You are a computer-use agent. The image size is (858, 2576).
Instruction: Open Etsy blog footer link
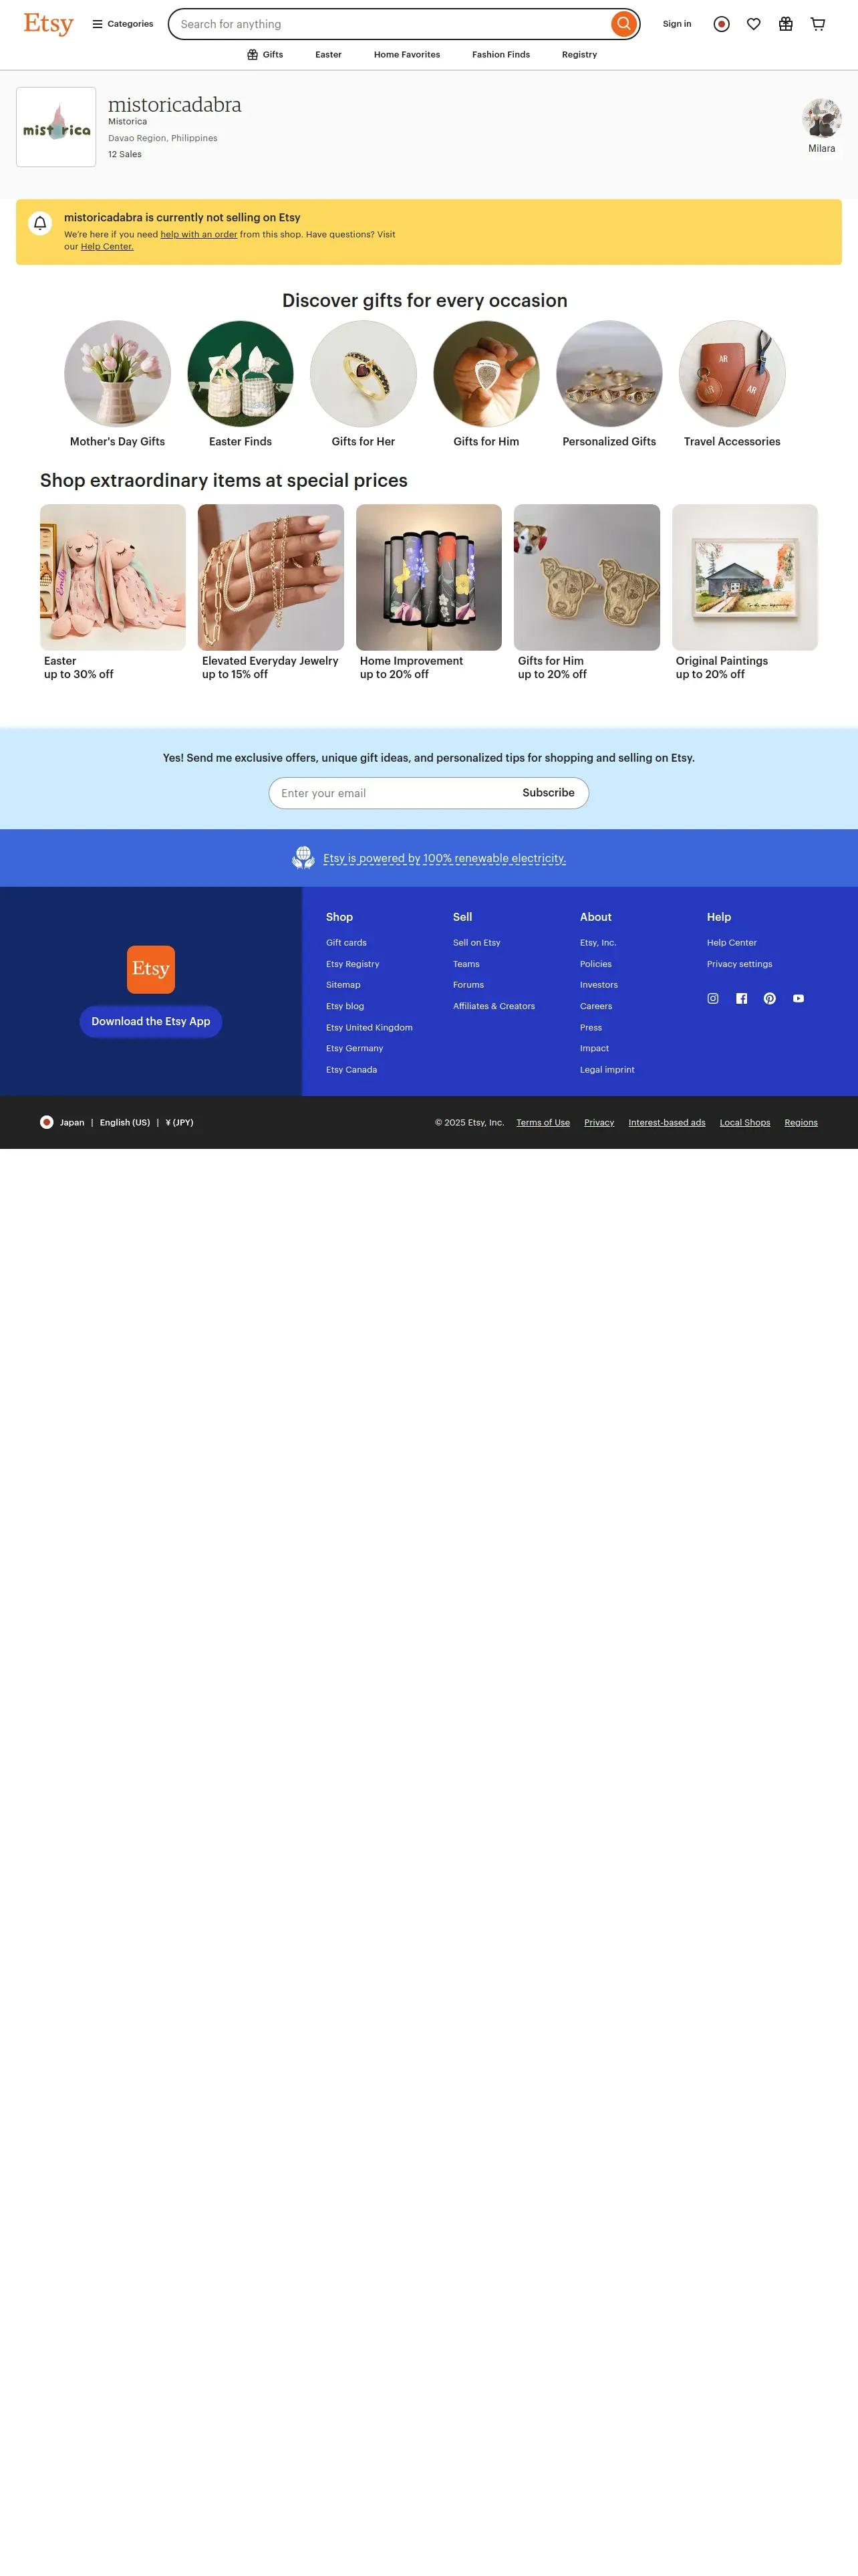[345, 1006]
